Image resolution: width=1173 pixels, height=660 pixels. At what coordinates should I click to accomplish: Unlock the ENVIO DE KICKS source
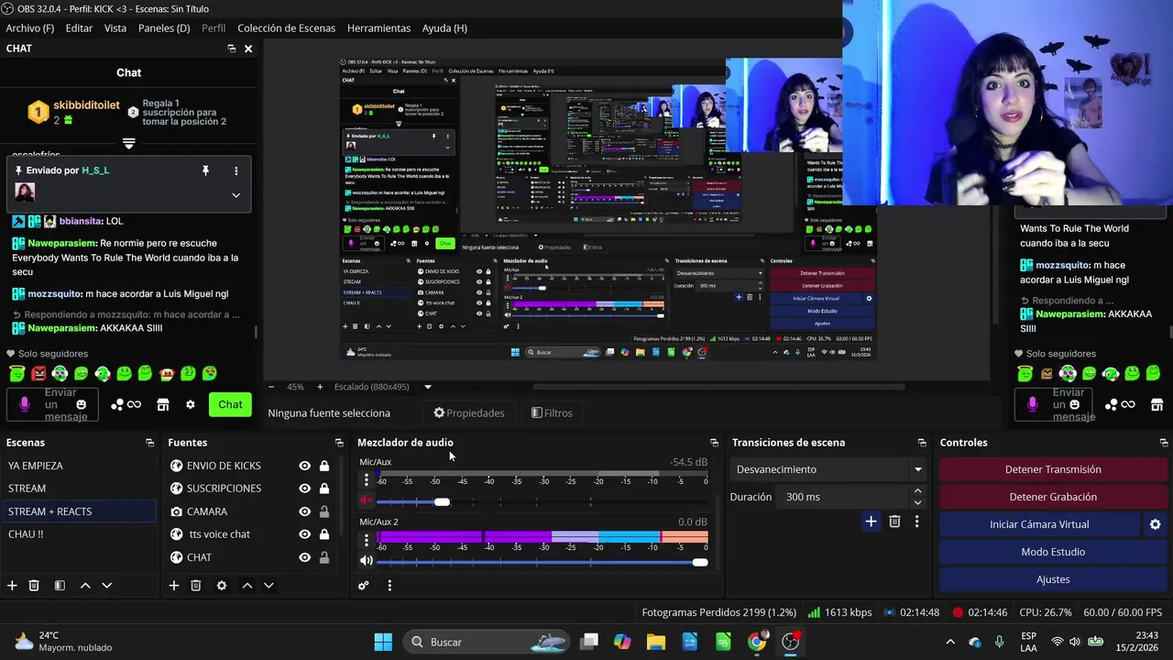[323, 466]
